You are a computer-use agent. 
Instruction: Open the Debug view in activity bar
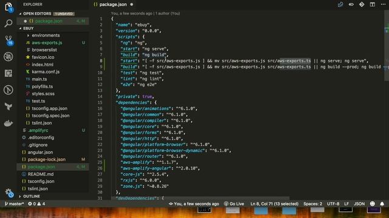9,56
